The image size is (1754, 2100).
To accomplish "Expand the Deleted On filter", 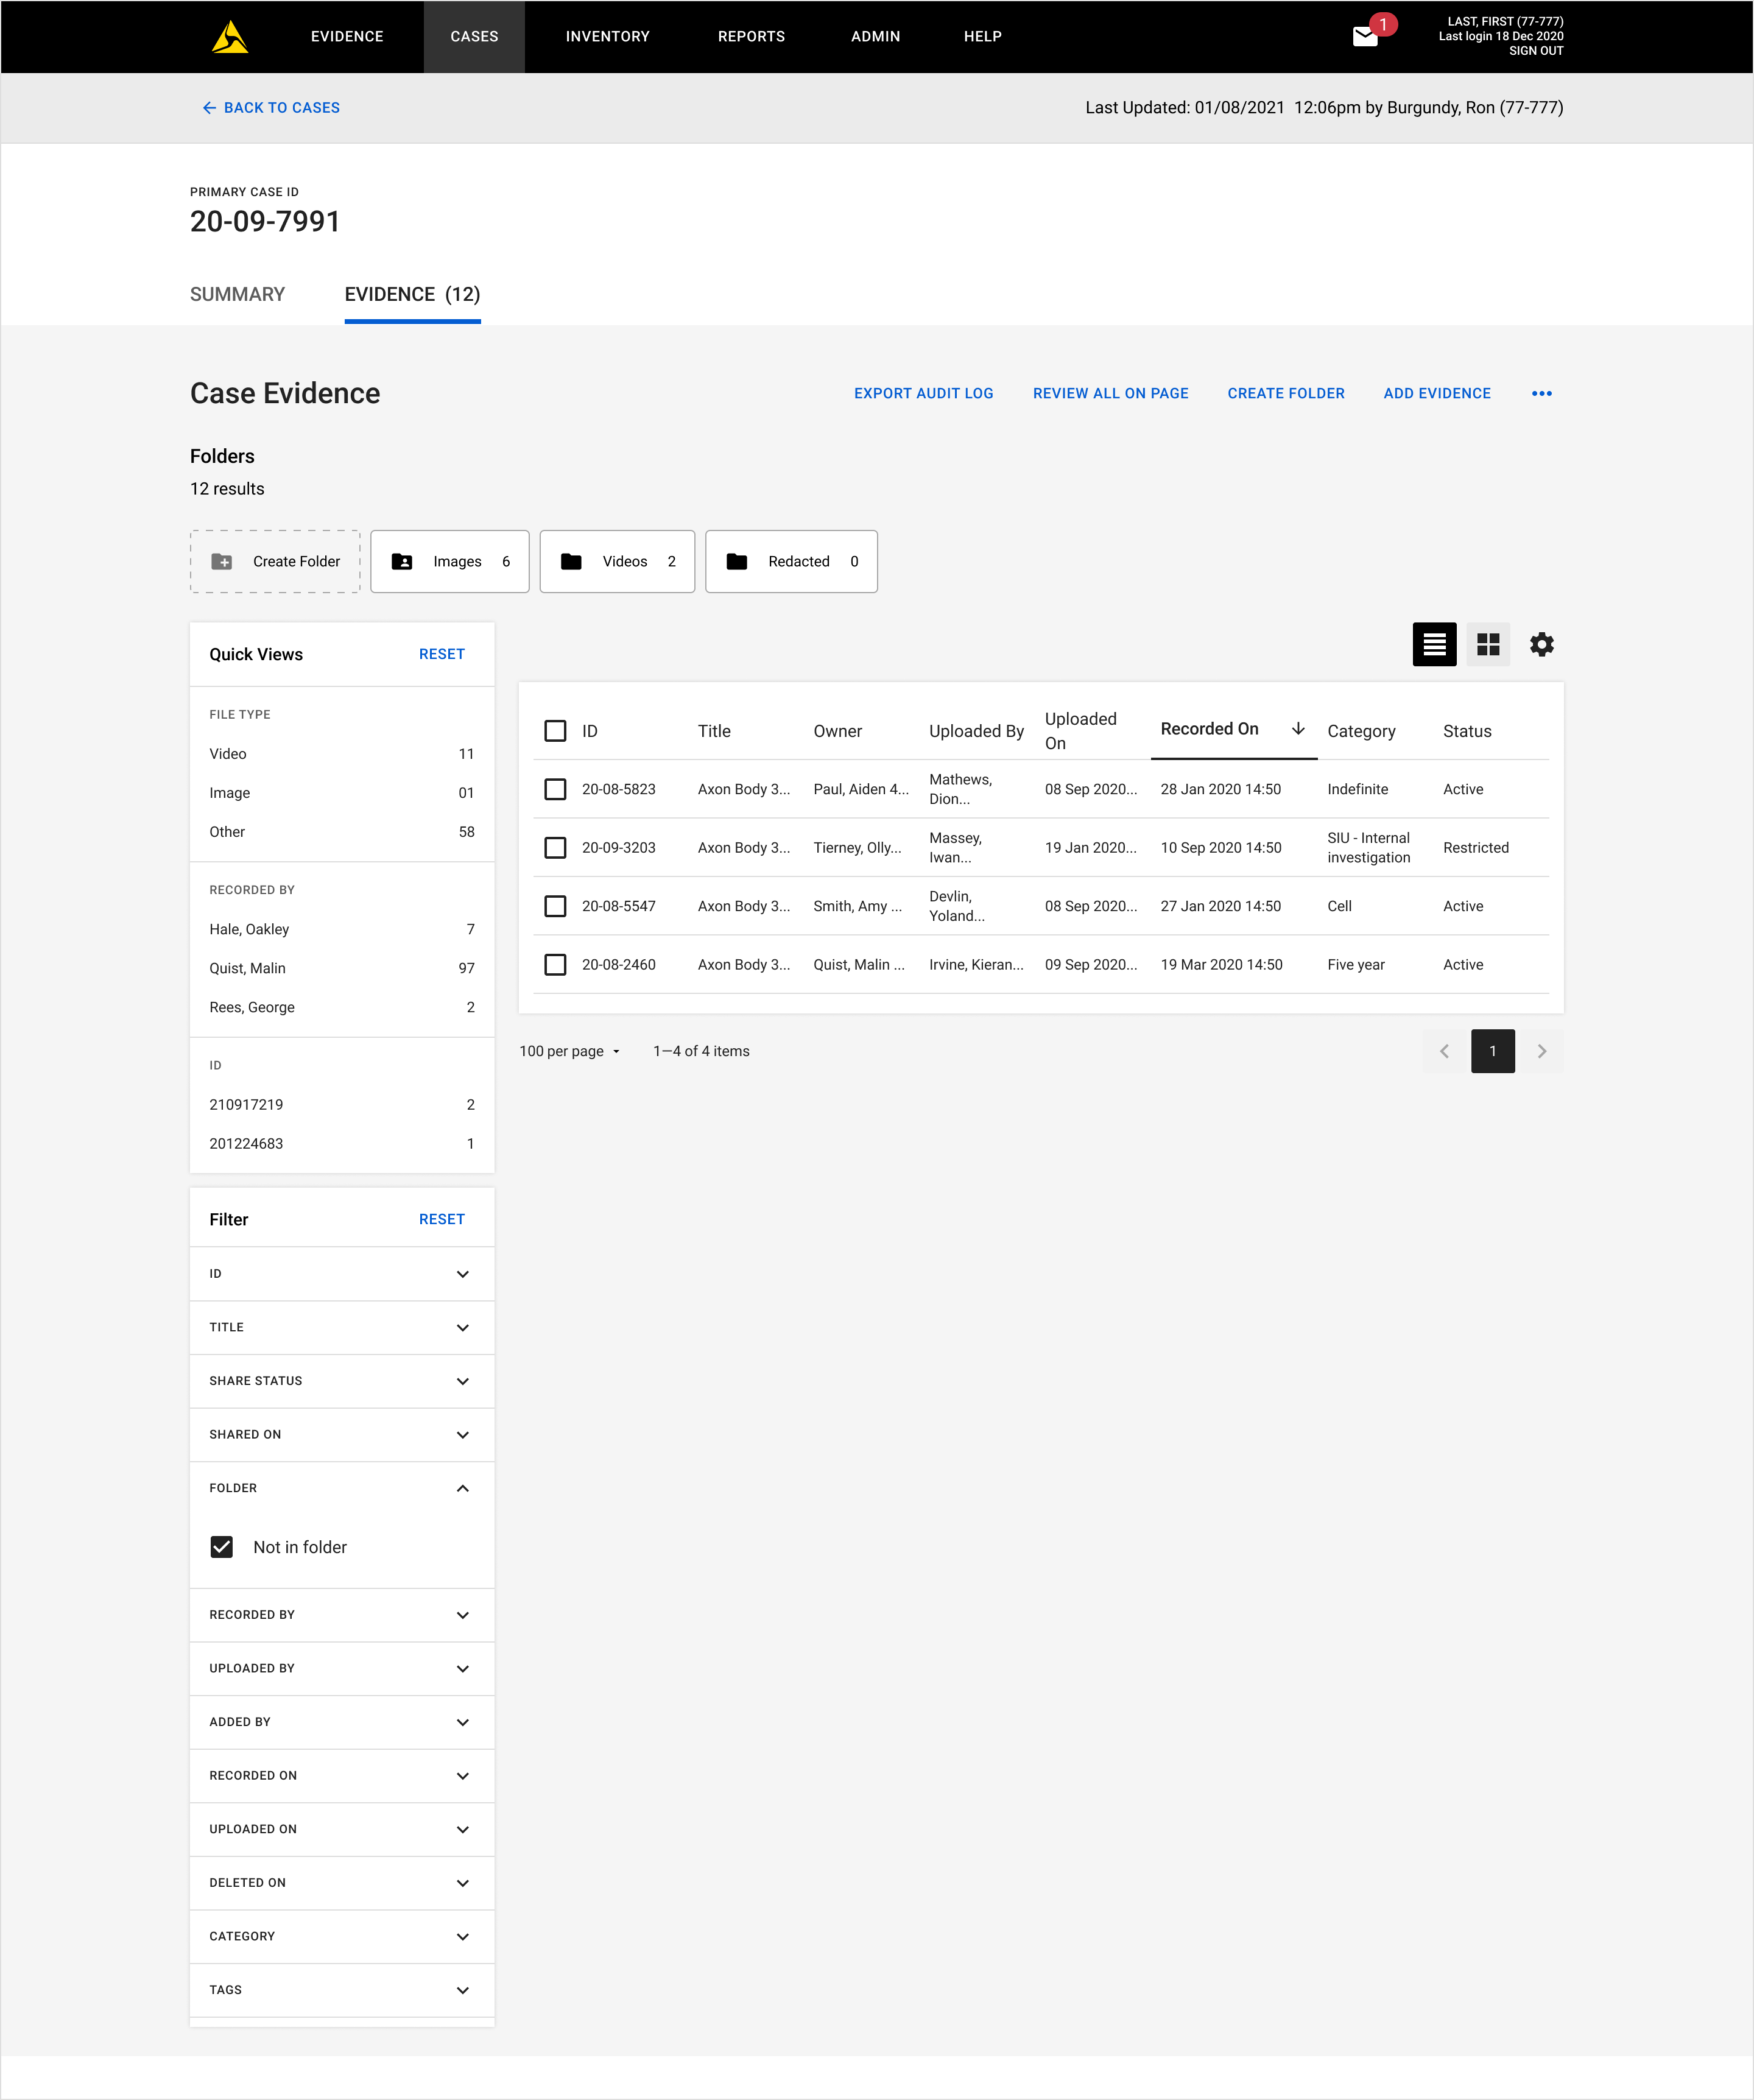I will click(342, 1883).
